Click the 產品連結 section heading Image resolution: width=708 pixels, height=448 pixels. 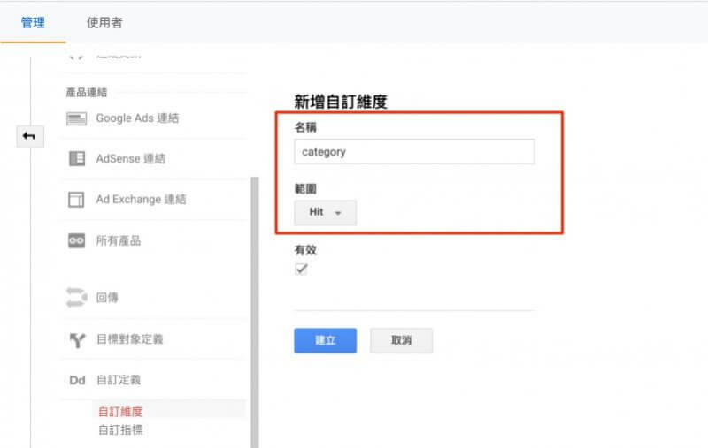coord(87,93)
